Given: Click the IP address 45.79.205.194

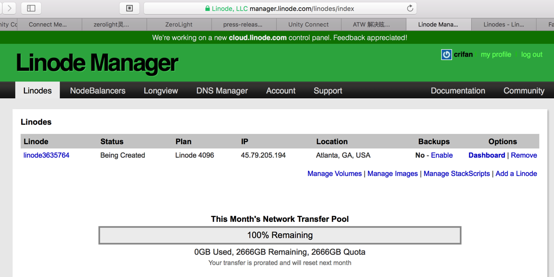Looking at the screenshot, I should (x=263, y=156).
